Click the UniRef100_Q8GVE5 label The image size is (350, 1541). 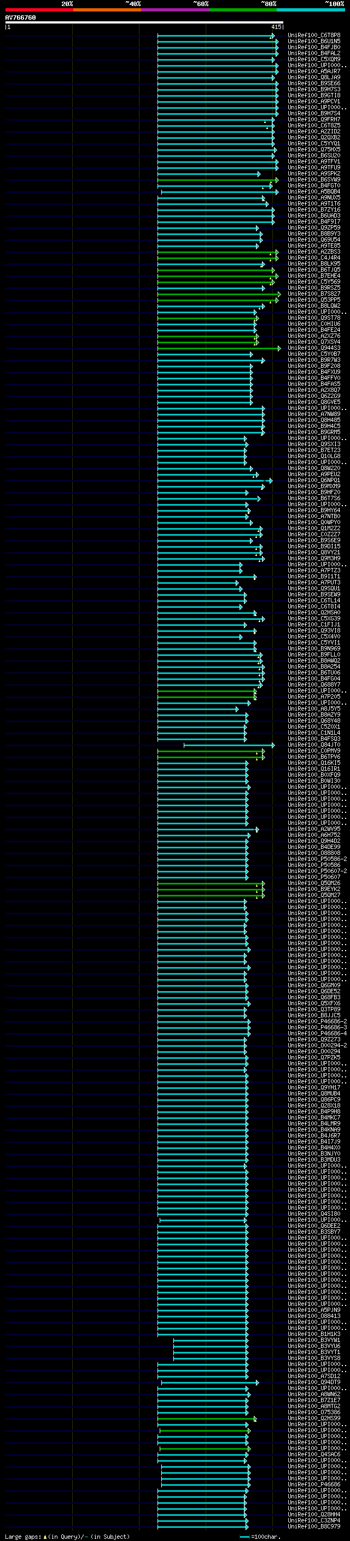314,402
